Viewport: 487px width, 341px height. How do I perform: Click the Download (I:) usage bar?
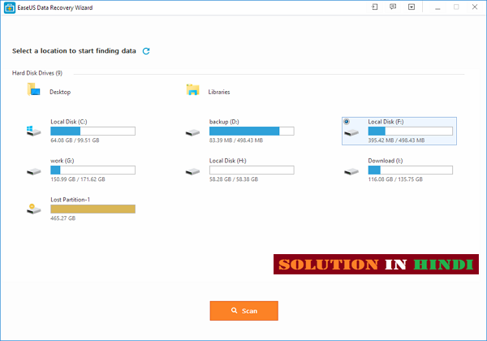(x=410, y=170)
